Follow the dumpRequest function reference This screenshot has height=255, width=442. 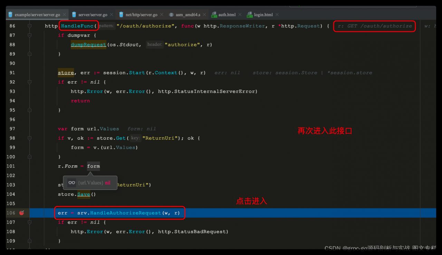point(88,44)
